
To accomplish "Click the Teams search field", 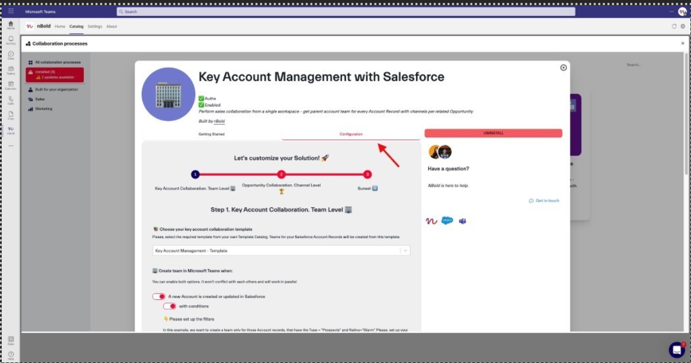I will (x=345, y=11).
